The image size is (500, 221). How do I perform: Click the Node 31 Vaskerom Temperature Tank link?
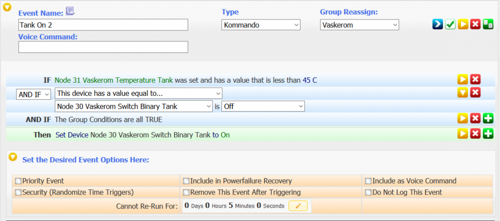[114, 80]
